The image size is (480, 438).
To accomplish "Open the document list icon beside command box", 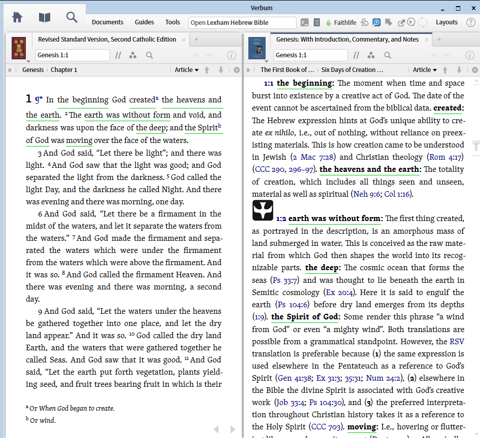I will pyautogui.click(x=317, y=22).
